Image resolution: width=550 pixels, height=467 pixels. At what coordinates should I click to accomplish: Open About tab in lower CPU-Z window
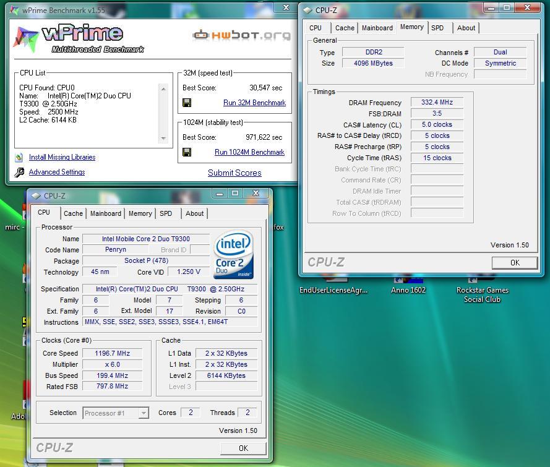pyautogui.click(x=194, y=213)
